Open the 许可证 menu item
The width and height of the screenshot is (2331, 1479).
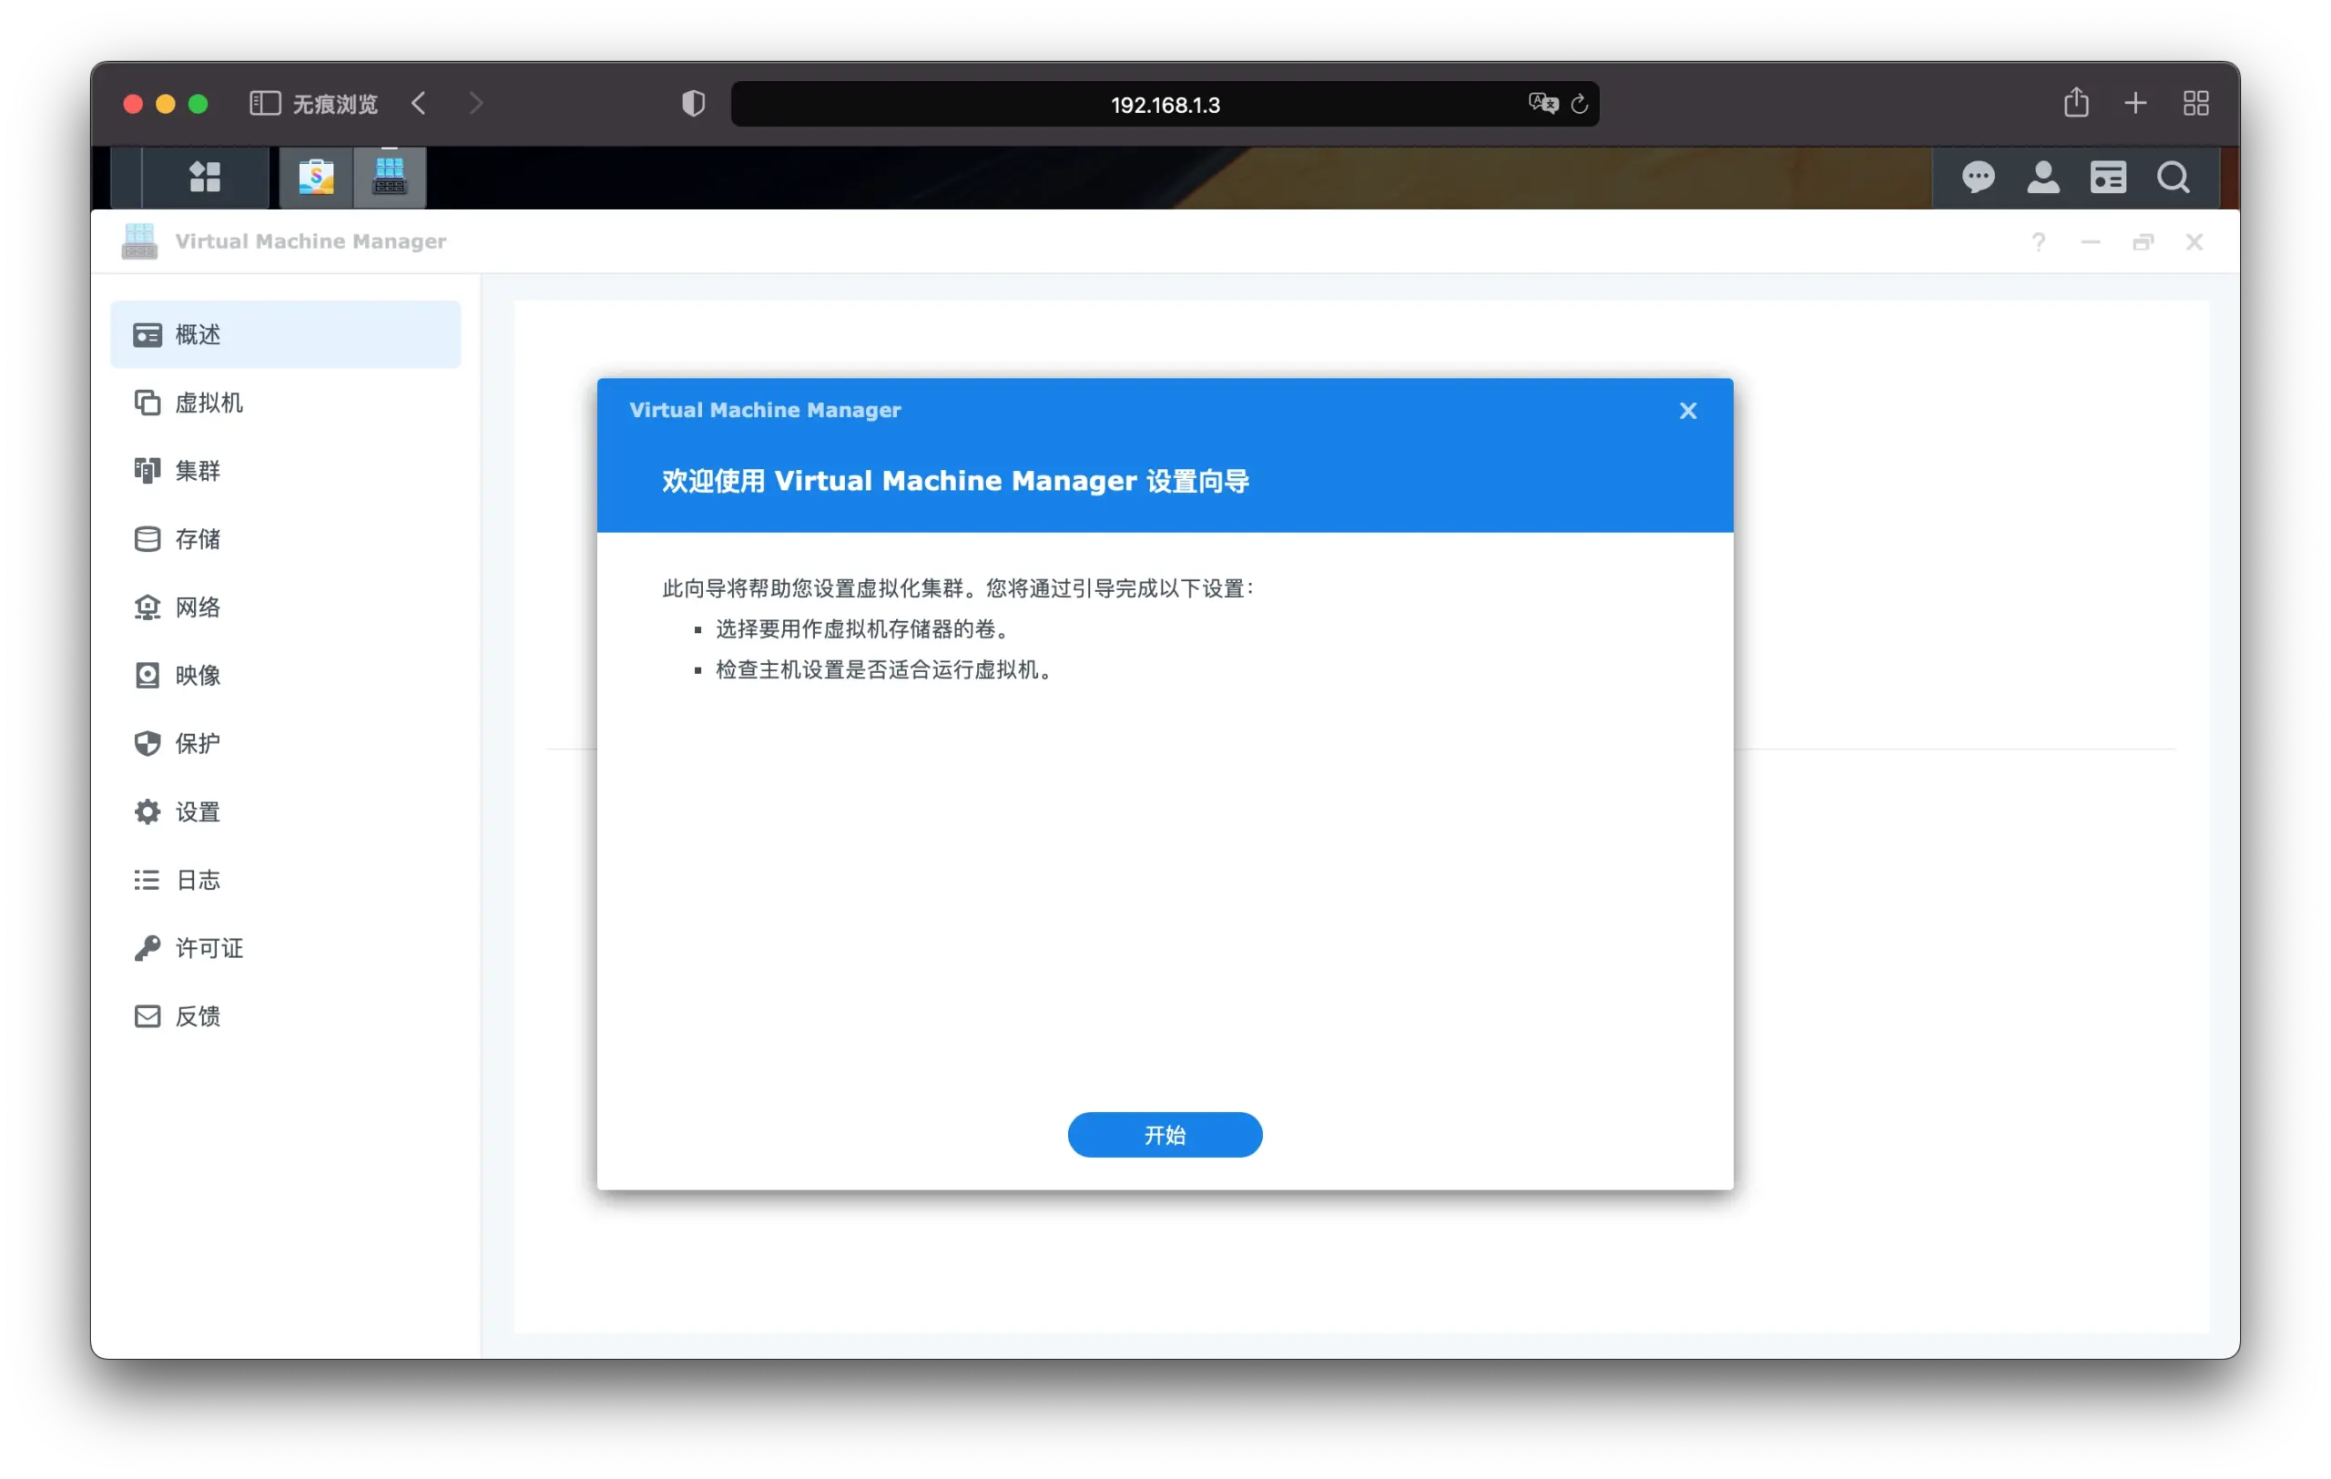click(x=286, y=949)
